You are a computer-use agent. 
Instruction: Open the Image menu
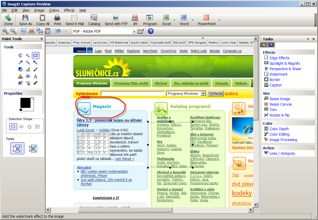click(x=39, y=10)
